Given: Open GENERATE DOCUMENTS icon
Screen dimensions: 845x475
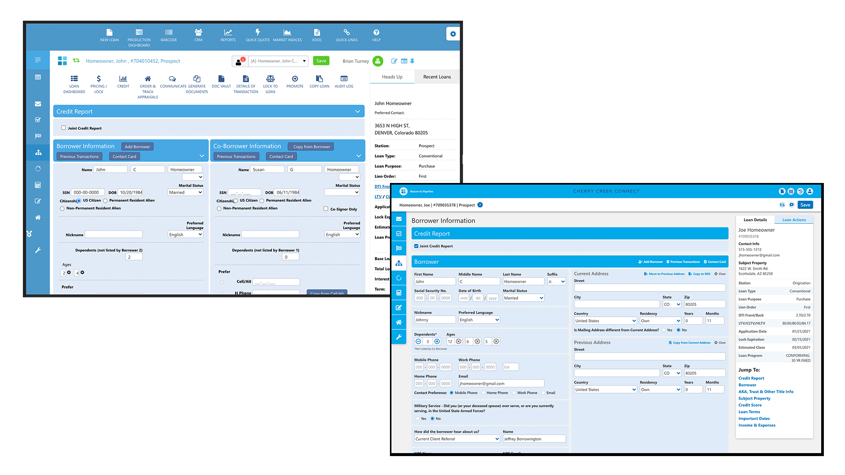Looking at the screenshot, I should click(197, 84).
